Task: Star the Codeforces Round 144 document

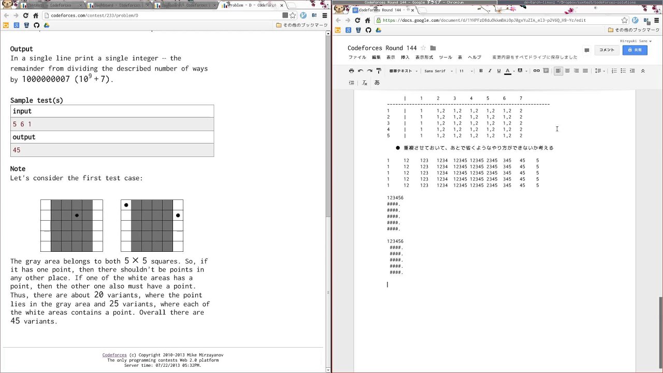Action: [x=423, y=48]
